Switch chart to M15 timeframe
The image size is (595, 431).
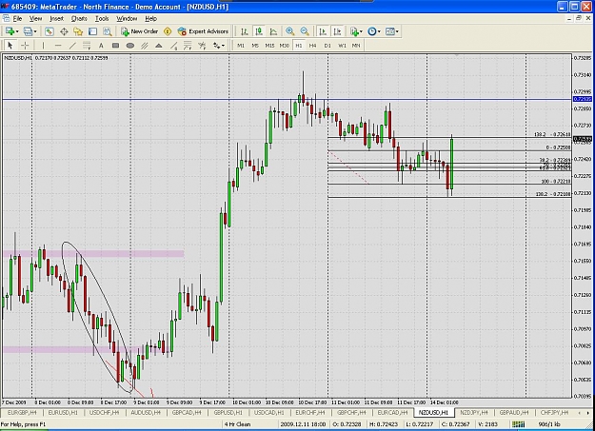269,46
